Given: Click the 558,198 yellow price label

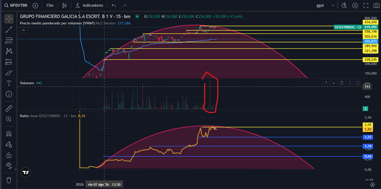Looking at the screenshot, I should (371, 32).
